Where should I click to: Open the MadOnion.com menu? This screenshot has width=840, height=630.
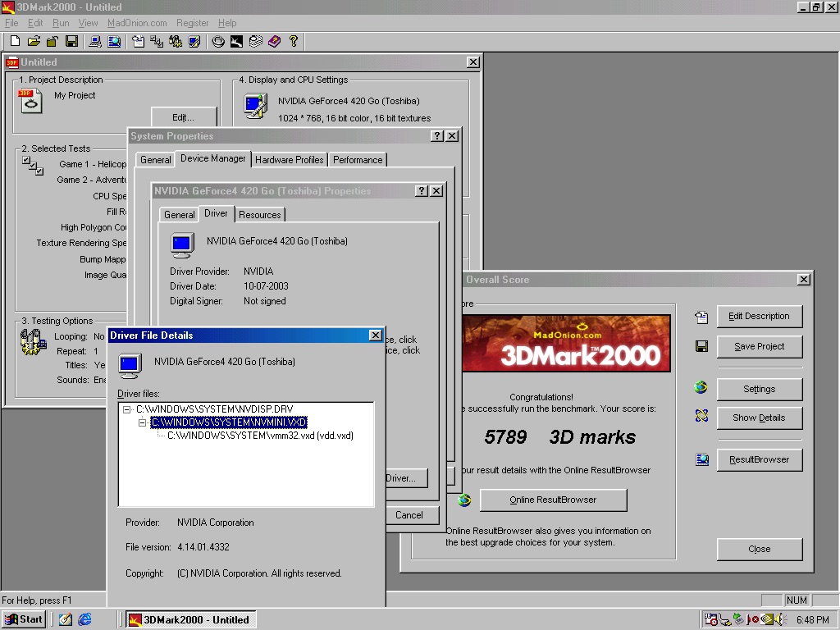(137, 23)
